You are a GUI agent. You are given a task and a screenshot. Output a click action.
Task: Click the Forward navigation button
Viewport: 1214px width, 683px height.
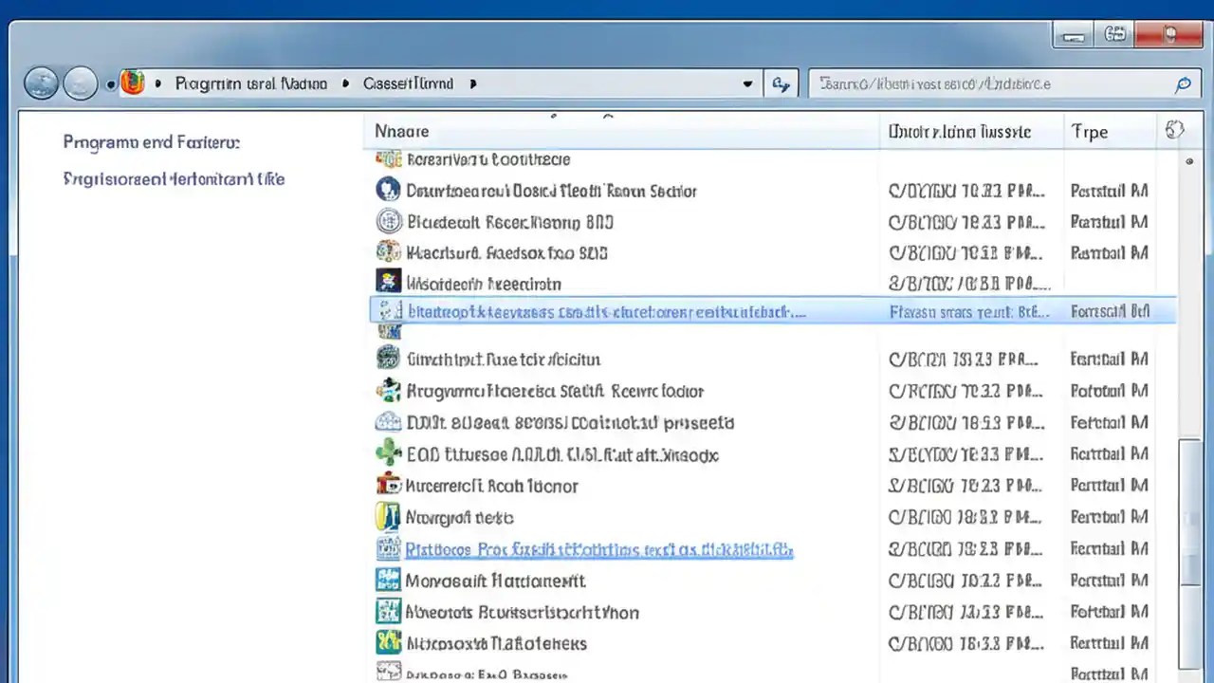pyautogui.click(x=81, y=83)
